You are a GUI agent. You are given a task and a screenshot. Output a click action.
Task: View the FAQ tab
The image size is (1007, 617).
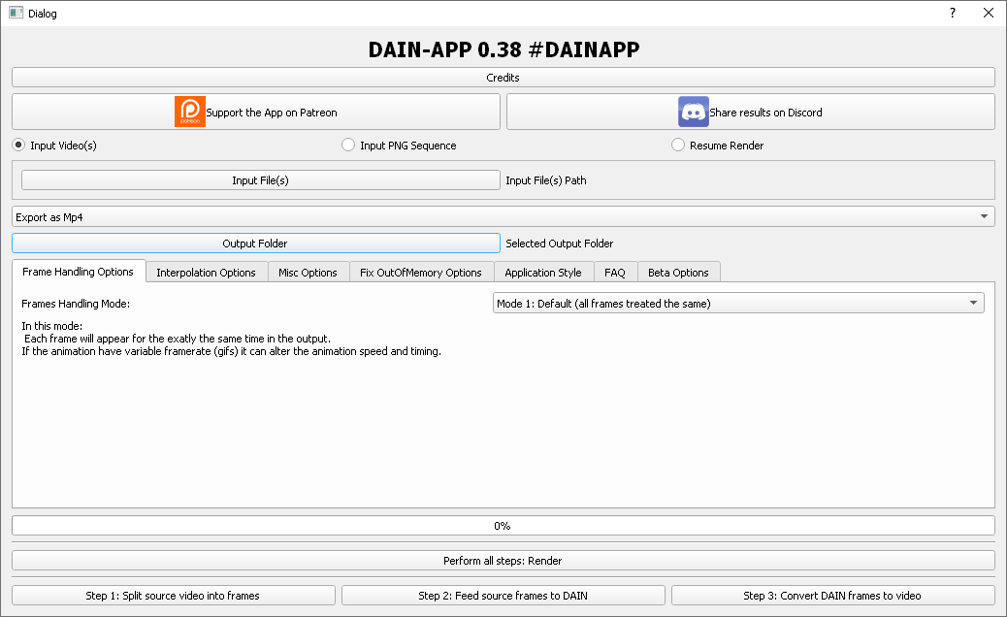click(615, 272)
